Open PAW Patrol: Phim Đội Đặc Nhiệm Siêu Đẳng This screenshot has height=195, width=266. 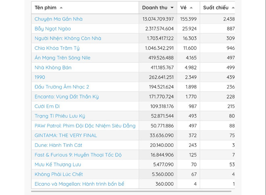85,126
